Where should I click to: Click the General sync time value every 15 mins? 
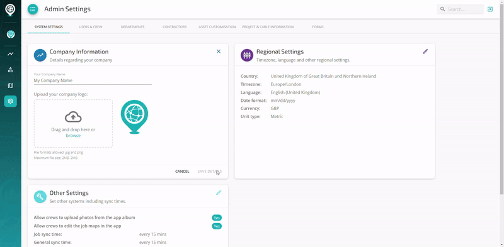(152, 242)
